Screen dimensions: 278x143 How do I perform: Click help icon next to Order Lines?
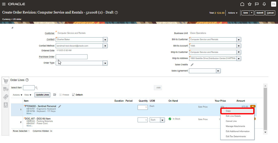(x=27, y=80)
